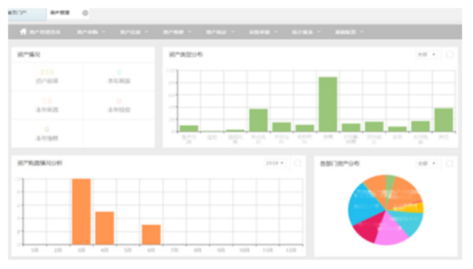The height and width of the screenshot is (269, 473).
Task: Click the square expand icon on the 资产购置情况分析 panel
Action: (x=298, y=163)
